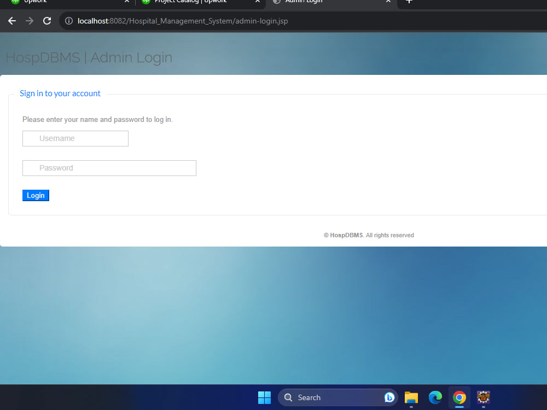Click the Username input field
Screen dimensions: 547x410
pos(75,138)
